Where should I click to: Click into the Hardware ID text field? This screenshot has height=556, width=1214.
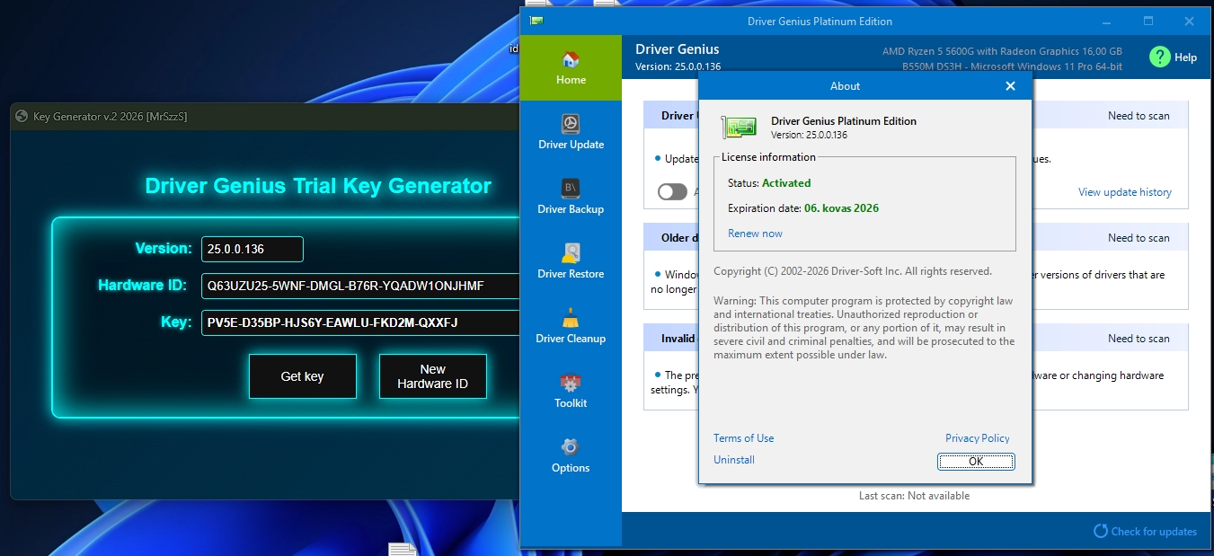click(x=360, y=286)
